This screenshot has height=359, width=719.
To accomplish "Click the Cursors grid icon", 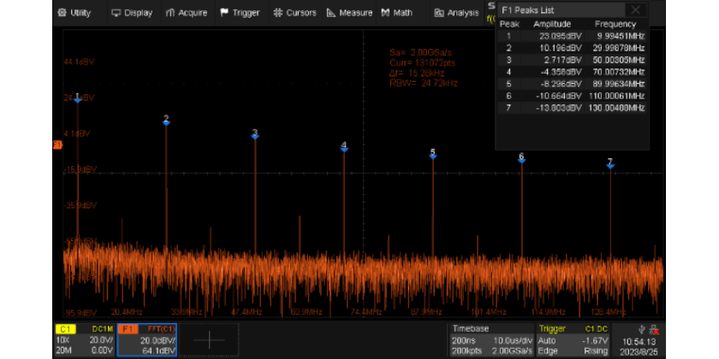I will click(x=278, y=13).
